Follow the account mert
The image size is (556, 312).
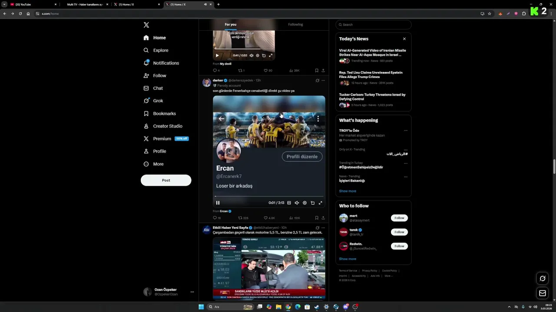click(399, 218)
